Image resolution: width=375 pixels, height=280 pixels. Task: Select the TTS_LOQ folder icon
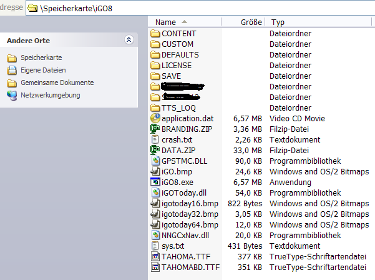(x=155, y=108)
